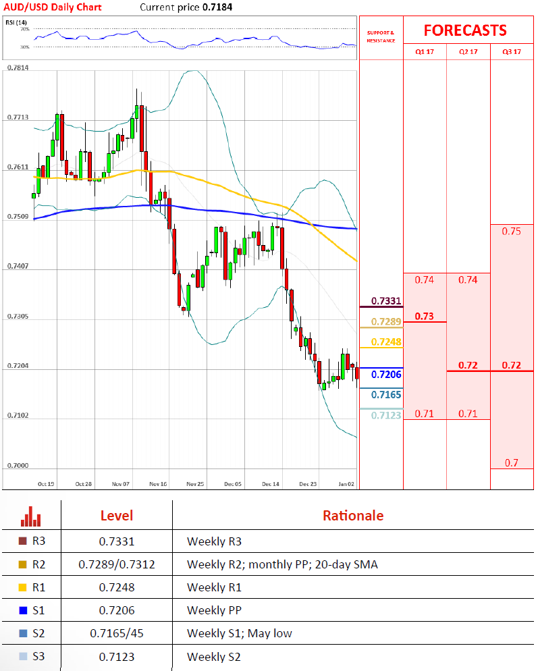Click the 0.75 forecast value in Q3 17
The width and height of the screenshot is (538, 671).
512,232
